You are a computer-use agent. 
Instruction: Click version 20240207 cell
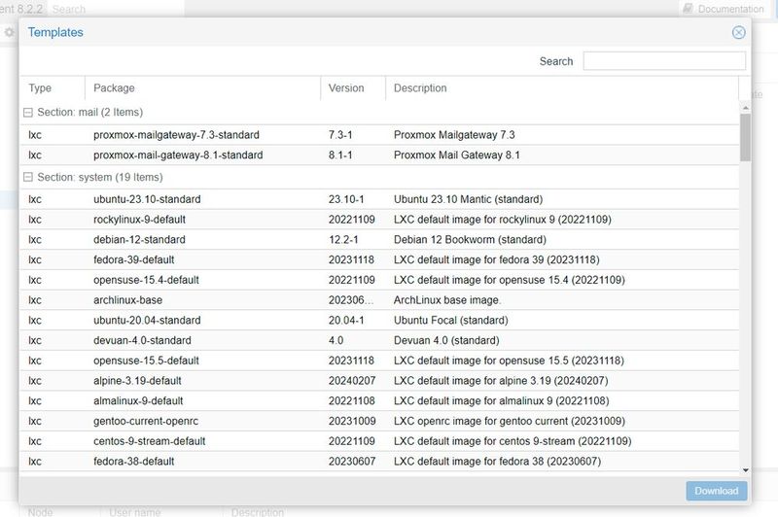[352, 381]
